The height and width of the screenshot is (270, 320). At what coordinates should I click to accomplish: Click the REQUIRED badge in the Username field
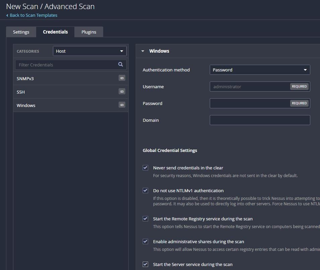pyautogui.click(x=299, y=87)
